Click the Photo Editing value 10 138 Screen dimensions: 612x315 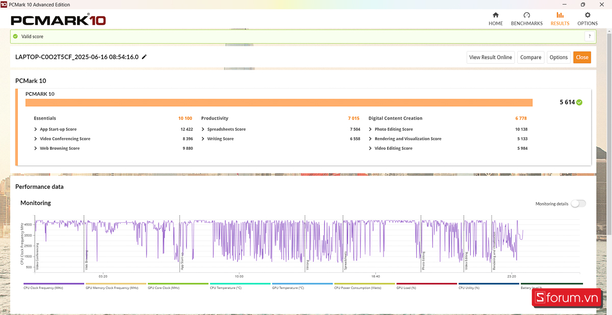521,129
